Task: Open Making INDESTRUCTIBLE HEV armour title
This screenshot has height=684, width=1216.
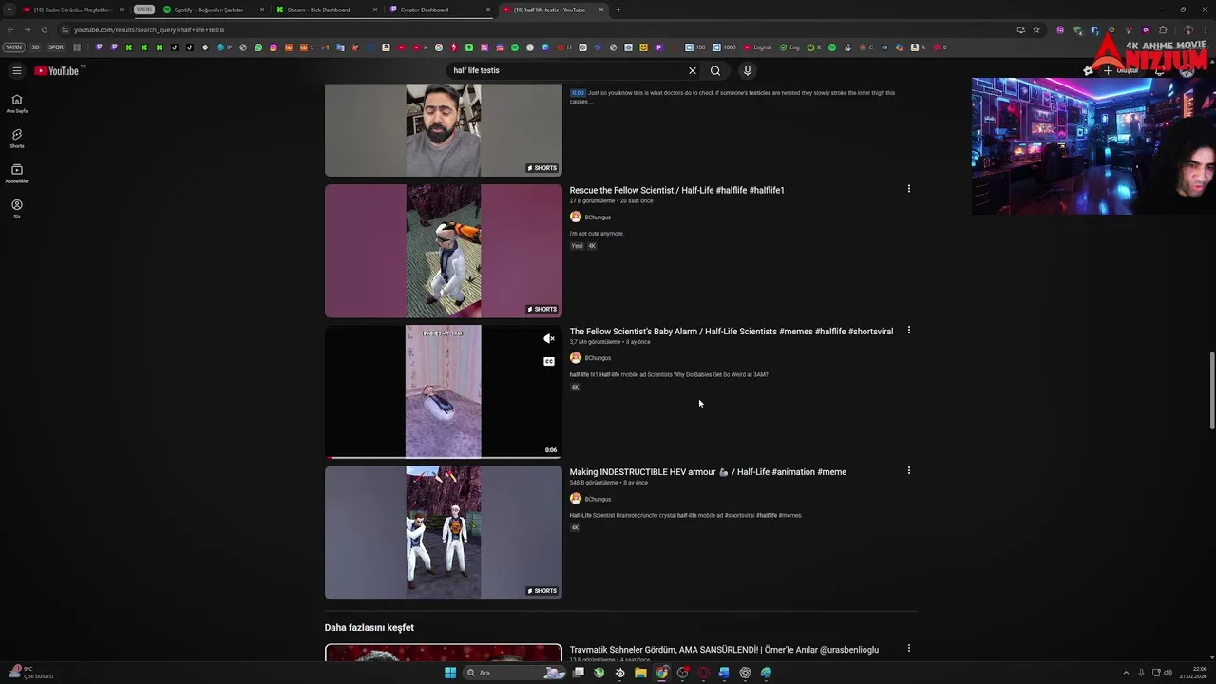Action: point(708,471)
